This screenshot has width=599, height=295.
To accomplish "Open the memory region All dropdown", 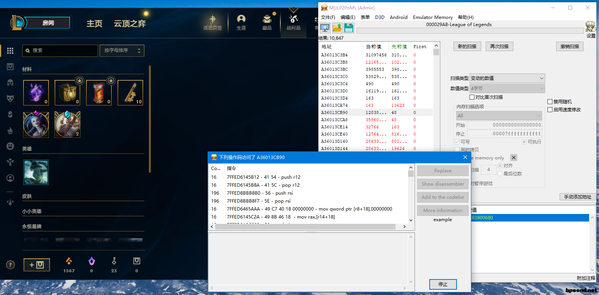I will [499, 116].
